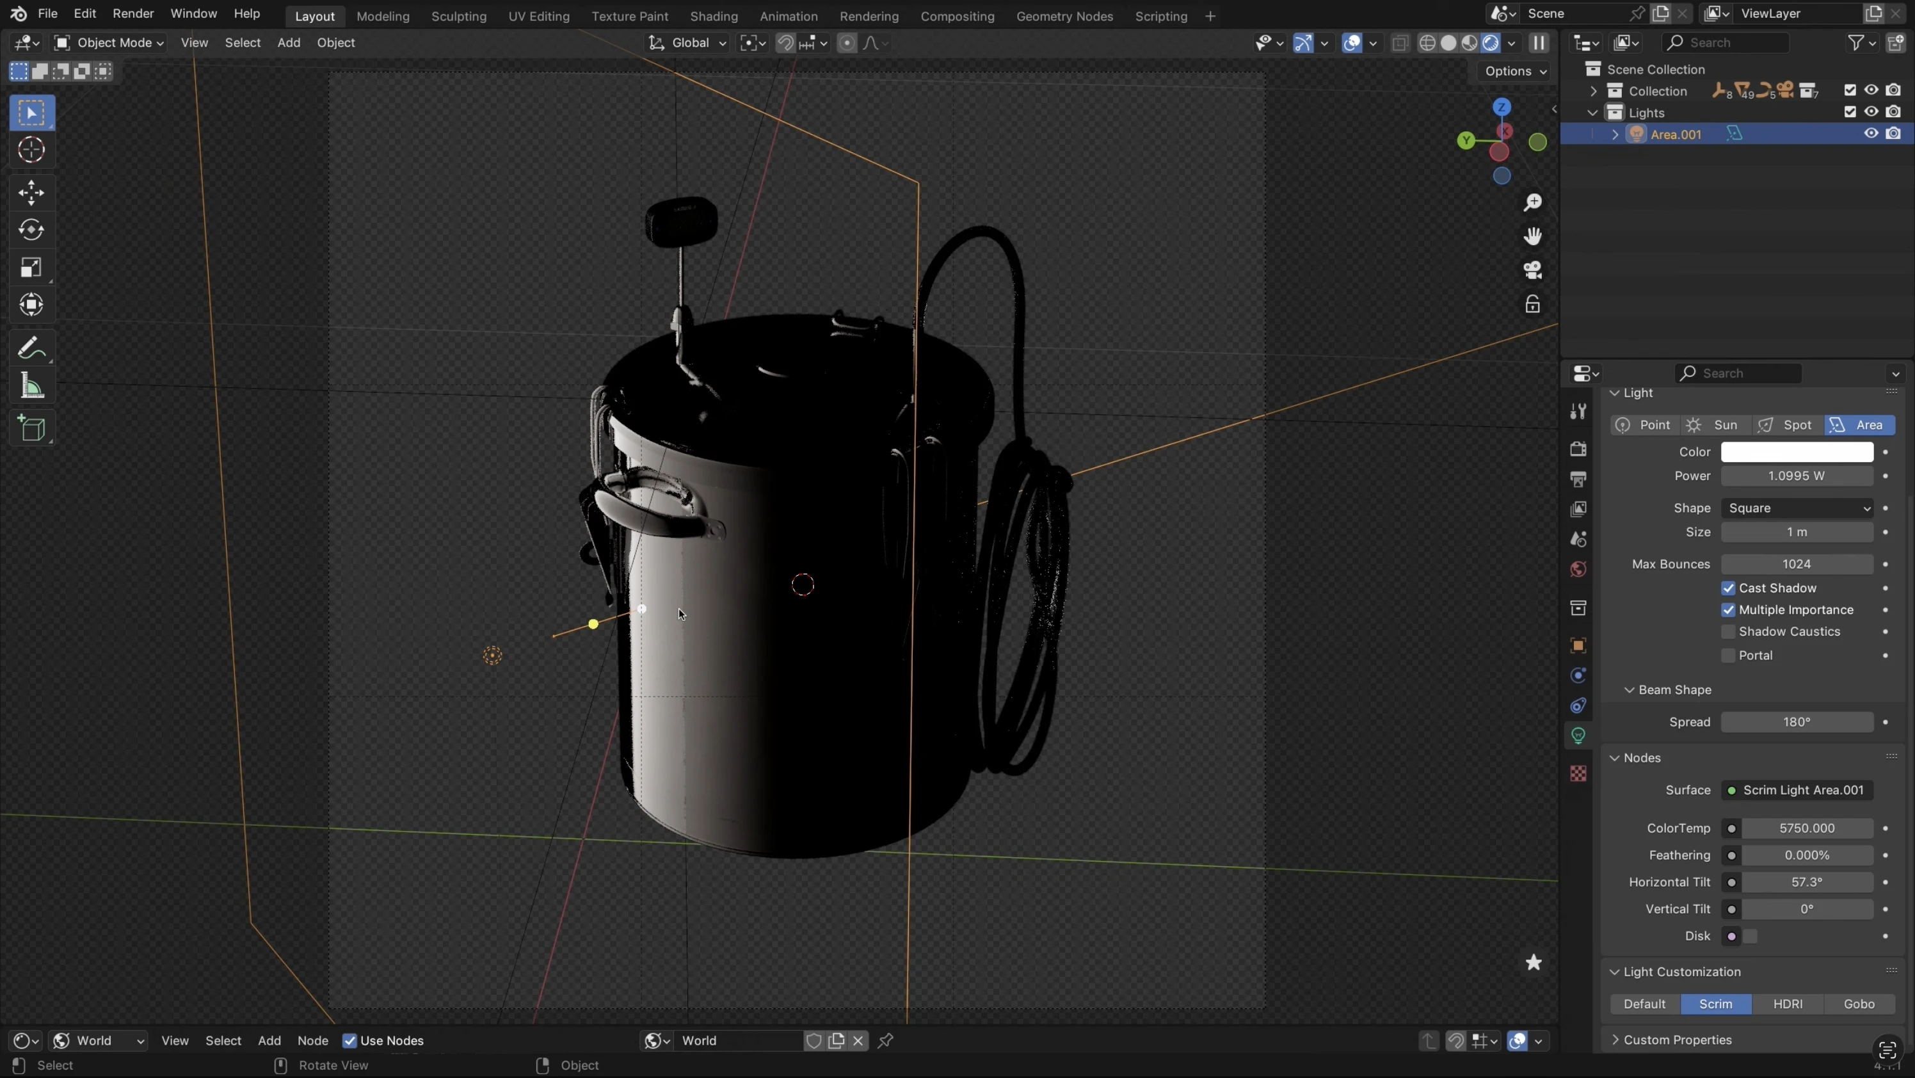Switch light type to Spot
1915x1078 pixels.
1786,424
